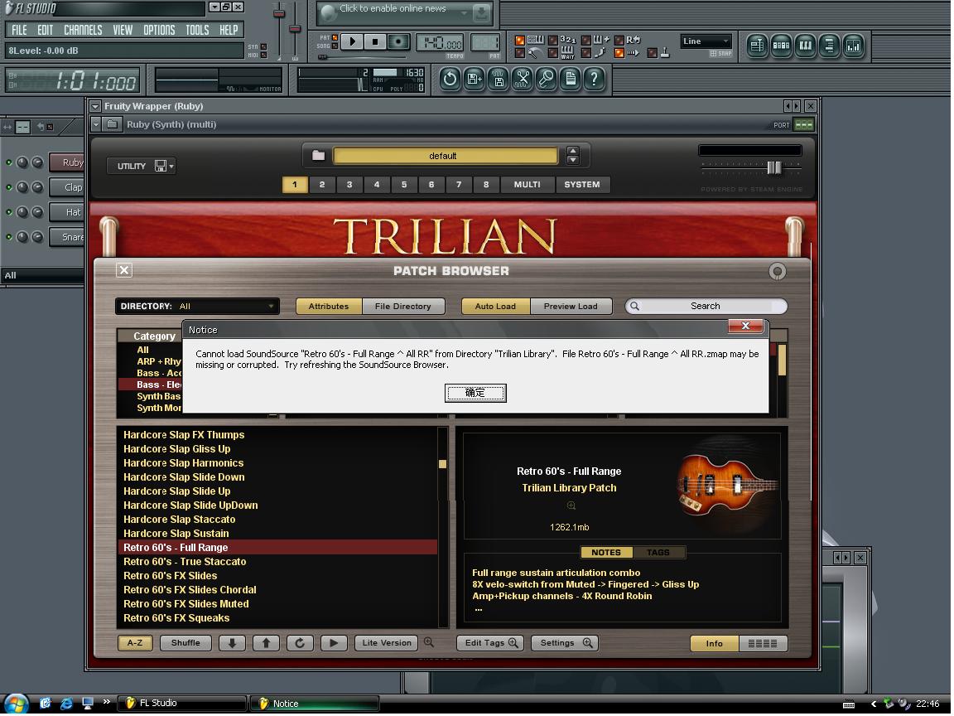Switch to the TAGS tab

coord(658,552)
